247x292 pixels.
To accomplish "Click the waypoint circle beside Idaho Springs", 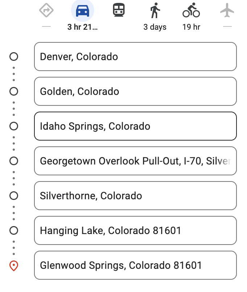I will (14, 126).
